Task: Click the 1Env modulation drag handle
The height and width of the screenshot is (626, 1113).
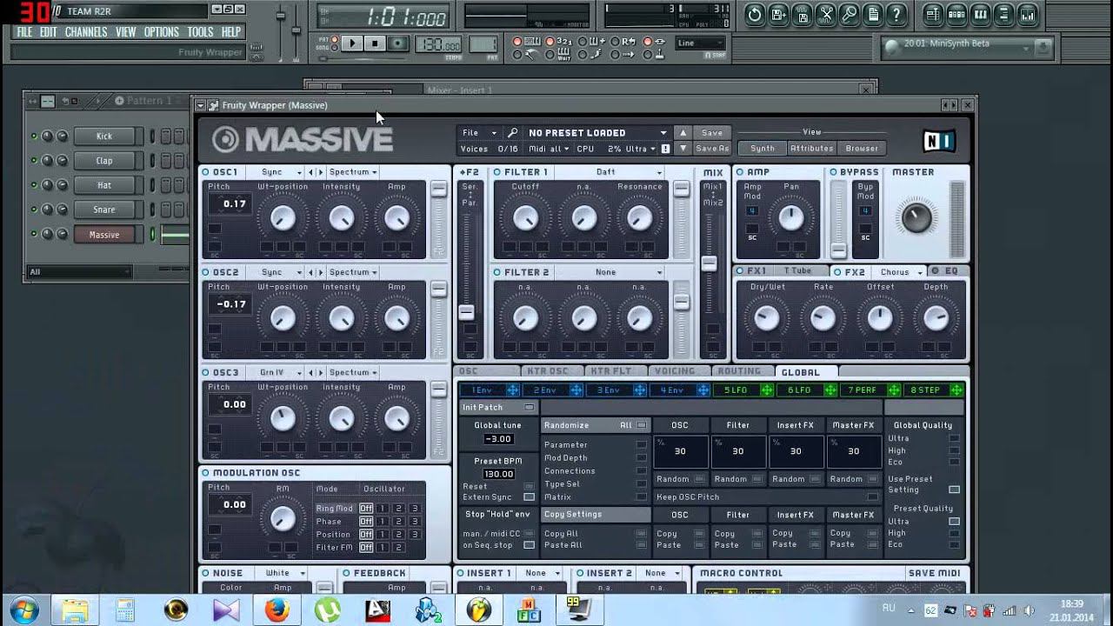Action: [x=512, y=390]
